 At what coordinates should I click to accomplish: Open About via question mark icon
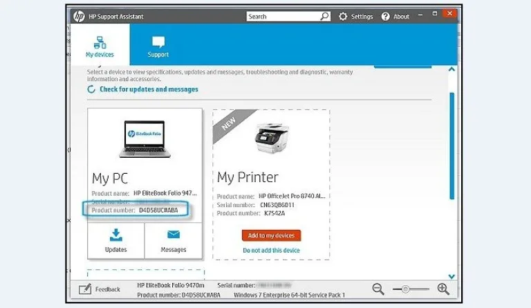pos(385,16)
